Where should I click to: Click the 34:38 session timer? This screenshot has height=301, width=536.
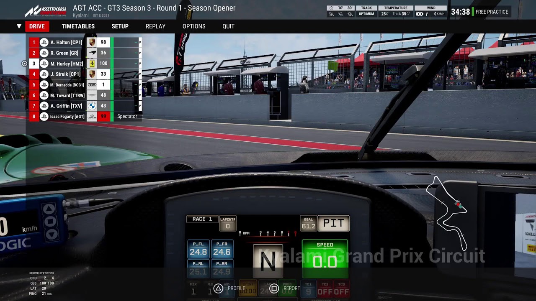point(460,12)
